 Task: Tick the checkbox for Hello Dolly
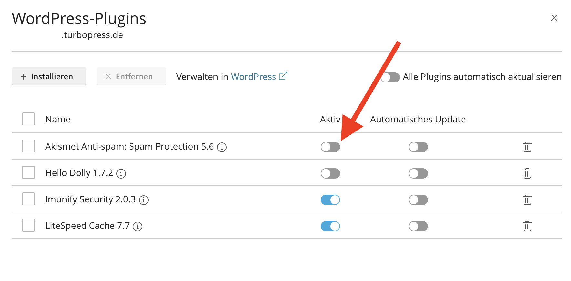pos(28,172)
